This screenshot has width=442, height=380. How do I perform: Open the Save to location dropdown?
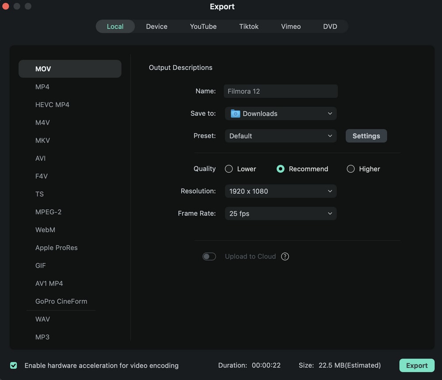[x=281, y=113]
